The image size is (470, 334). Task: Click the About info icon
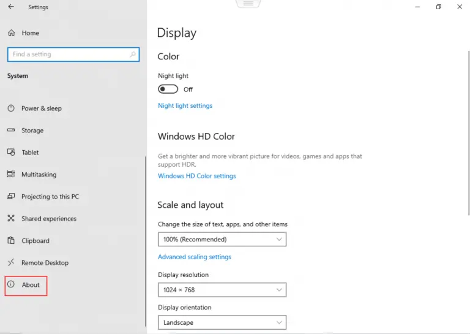coord(11,284)
